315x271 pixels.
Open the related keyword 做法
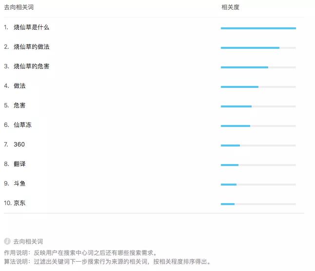click(20, 86)
